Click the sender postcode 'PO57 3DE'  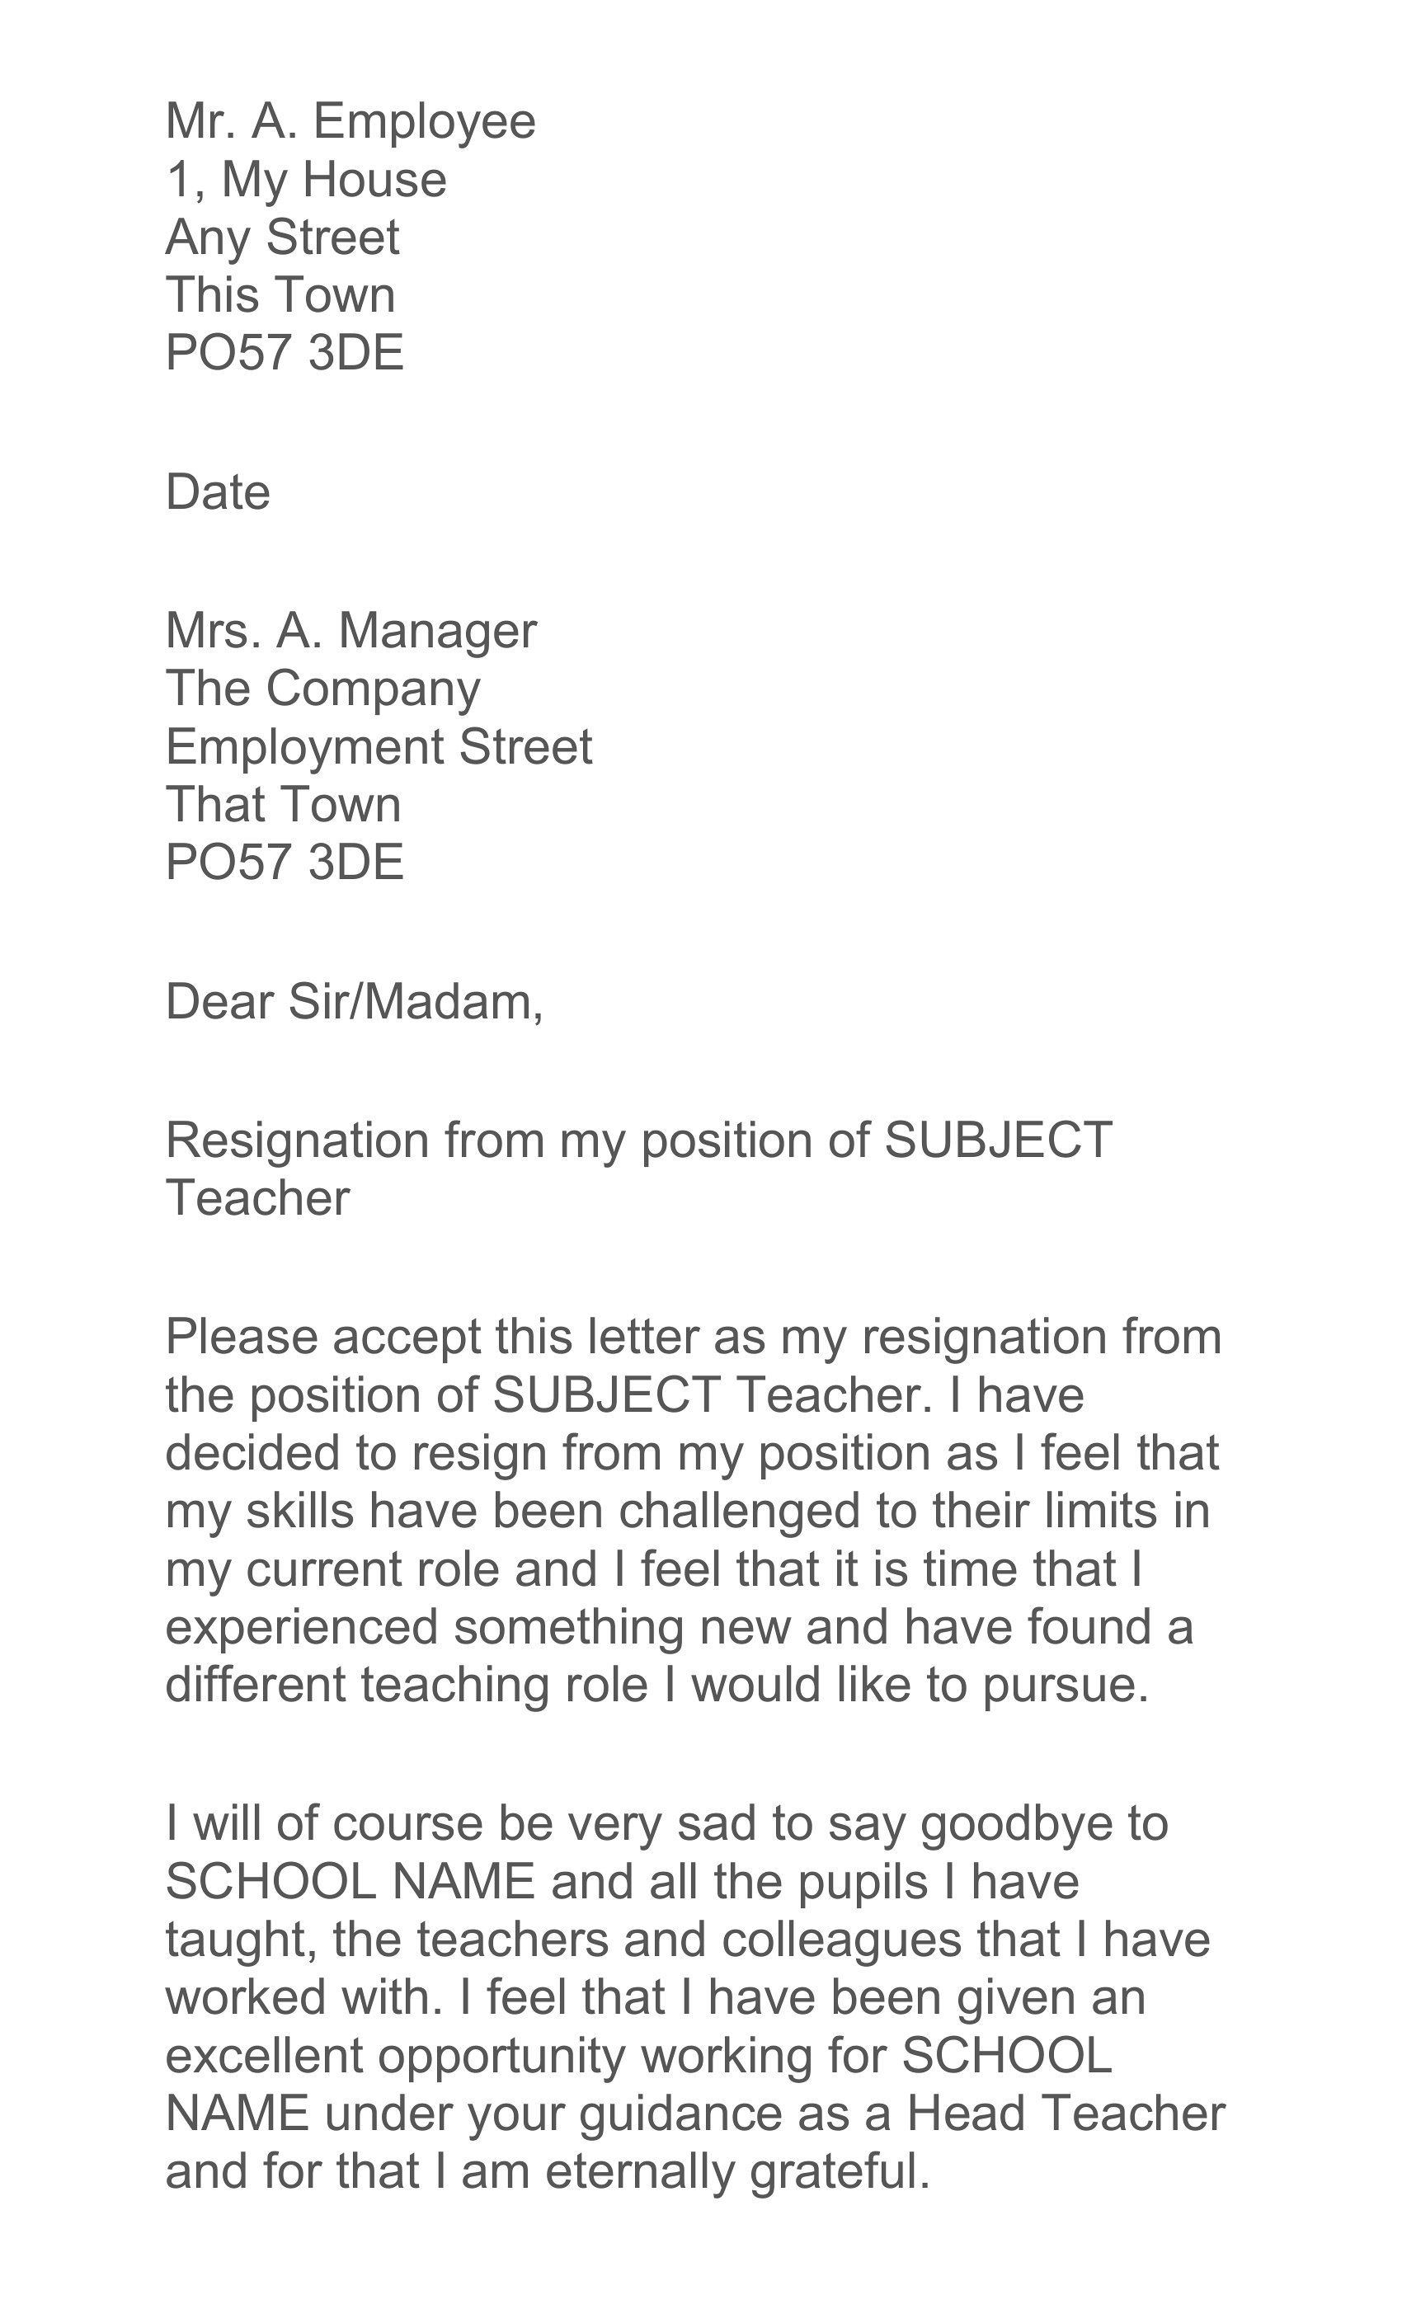[x=285, y=353]
